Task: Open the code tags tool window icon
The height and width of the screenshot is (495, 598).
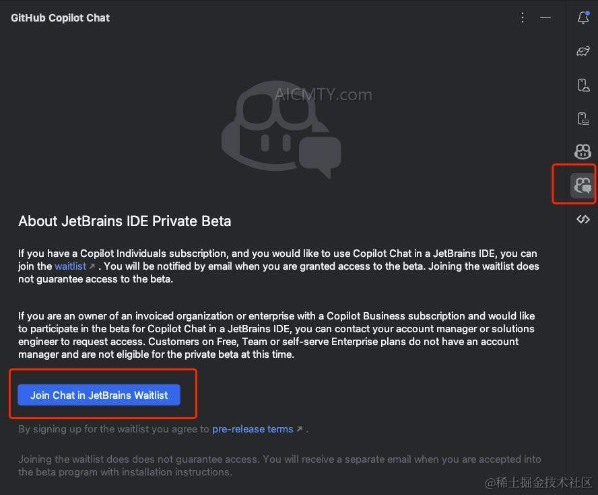Action: coord(583,219)
